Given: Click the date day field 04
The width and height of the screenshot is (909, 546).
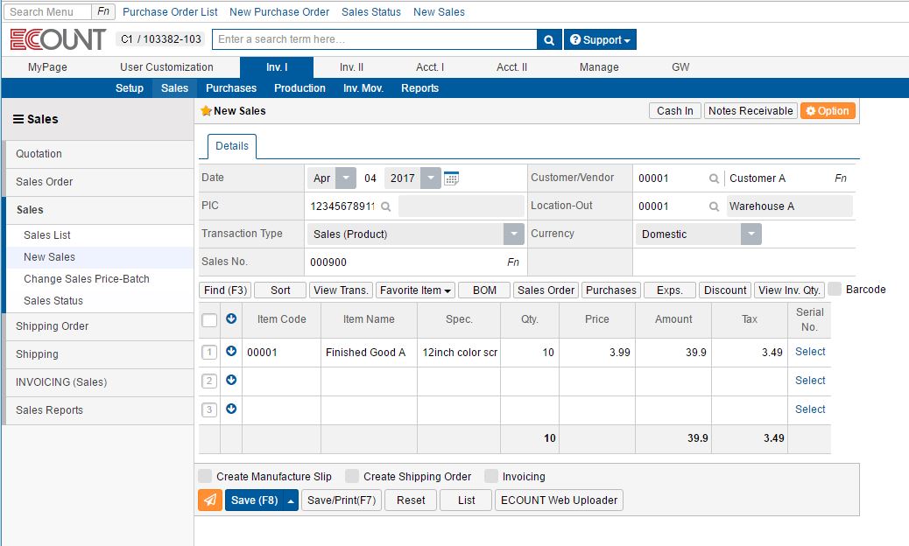Looking at the screenshot, I should point(370,178).
